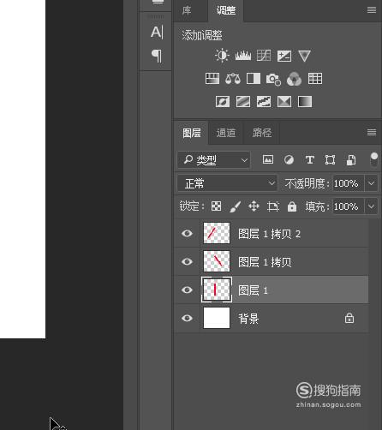The image size is (382, 430).
Task: Switch to the 通道 tab
Action: pyautogui.click(x=226, y=133)
